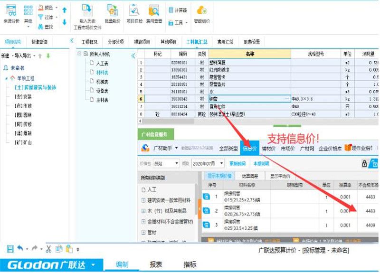Screen dimensions: 380x273
Task: Click the 工具 toolbox icon
Action: click(171, 23)
